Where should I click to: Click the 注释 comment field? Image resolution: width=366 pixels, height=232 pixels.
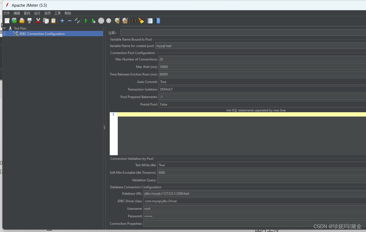(x=243, y=32)
